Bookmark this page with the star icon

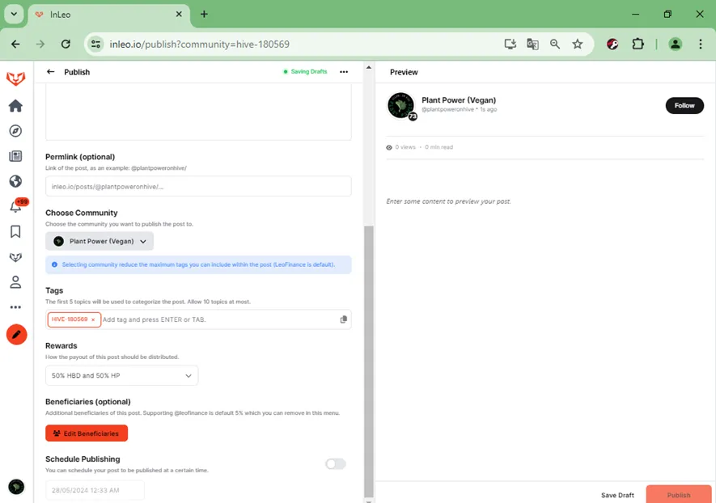tap(578, 44)
